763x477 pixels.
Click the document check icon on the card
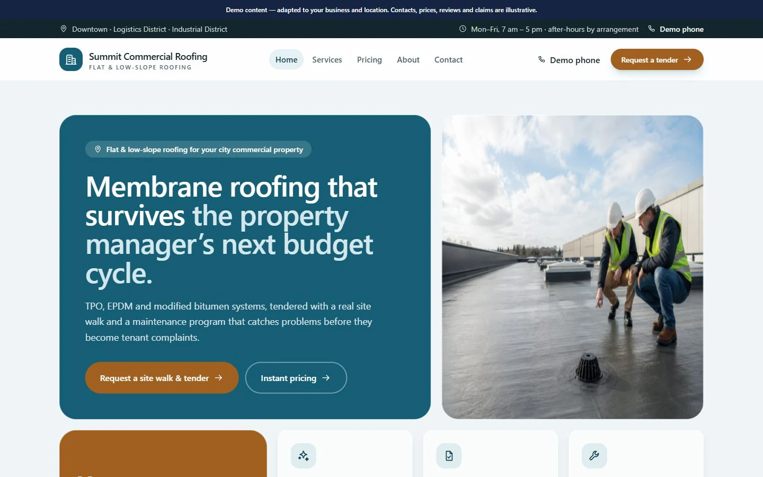coord(449,456)
